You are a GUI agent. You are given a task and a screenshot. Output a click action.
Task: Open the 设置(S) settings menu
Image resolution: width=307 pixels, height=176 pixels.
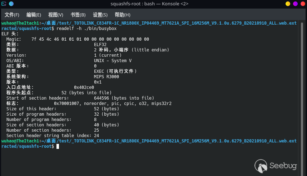pyautogui.click(x=100, y=15)
